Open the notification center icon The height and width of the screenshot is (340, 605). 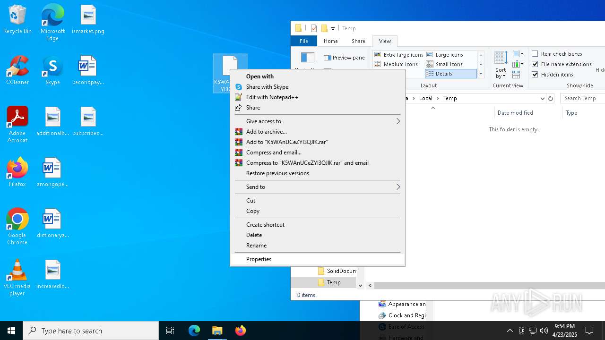tap(589, 331)
